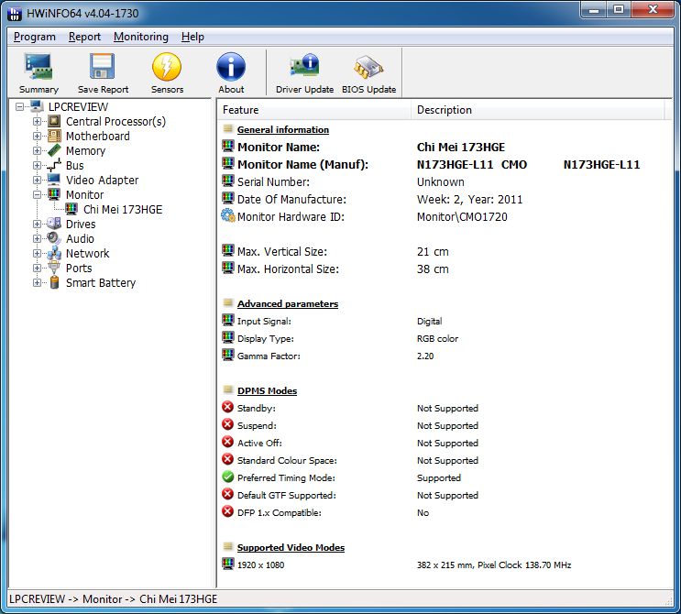681x614 pixels.
Task: Expand the Drives tree node
Action: coord(37,224)
